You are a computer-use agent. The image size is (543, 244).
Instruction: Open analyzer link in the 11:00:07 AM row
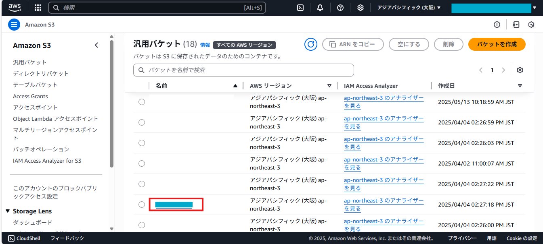(384, 163)
